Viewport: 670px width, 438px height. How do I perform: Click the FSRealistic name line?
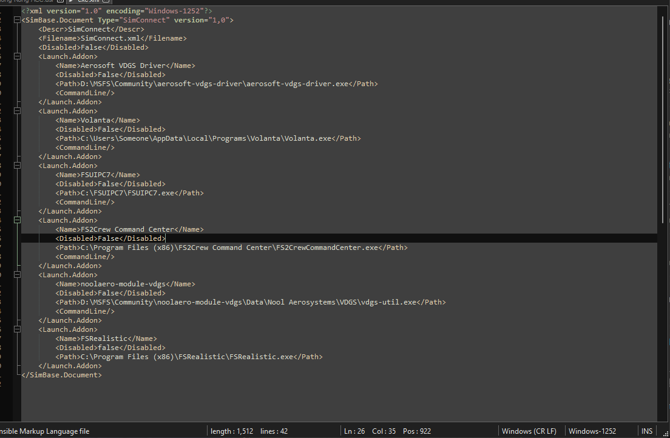point(106,339)
